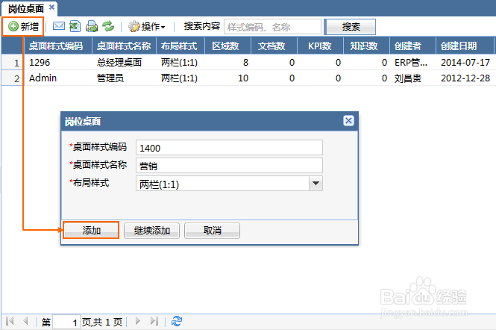Click the 取消 cancel button
Image resolution: width=496 pixels, height=330 pixels.
coord(212,230)
